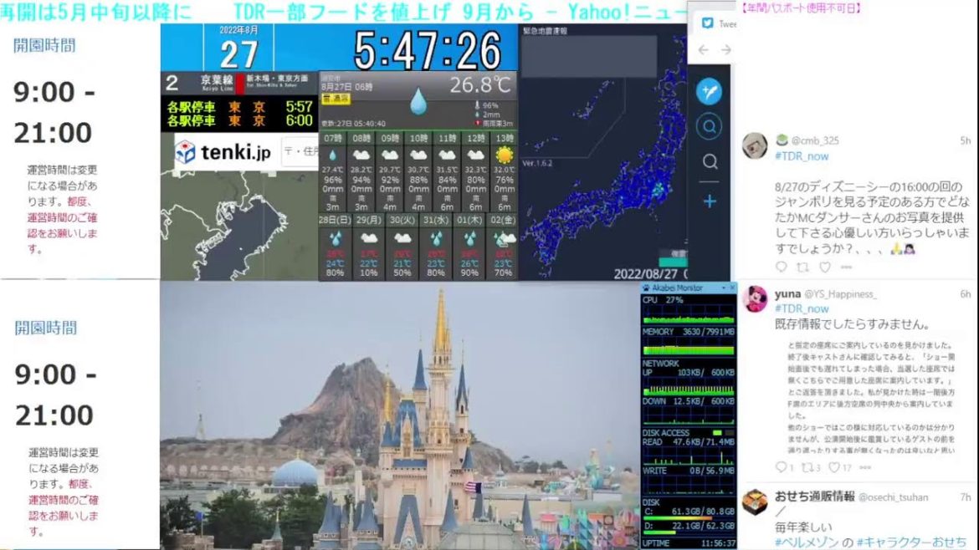Click the '5:47:26' clock display
Viewport: 979px width, 550px height.
pyautogui.click(x=428, y=50)
